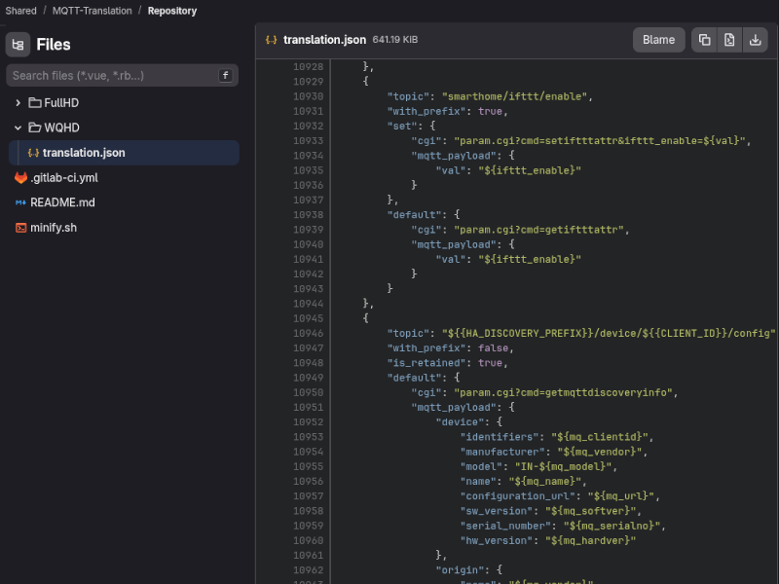Click the setiftttattr cgi string on line 10933
The width and height of the screenshot is (779, 584).
(x=600, y=141)
